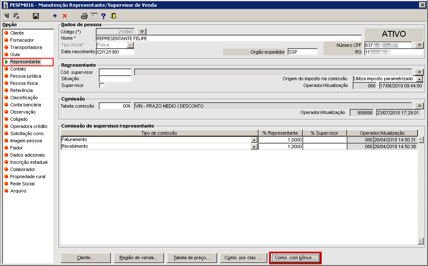Click the Tipo de comissão column header
The width and height of the screenshot is (428, 266).
tap(159, 133)
